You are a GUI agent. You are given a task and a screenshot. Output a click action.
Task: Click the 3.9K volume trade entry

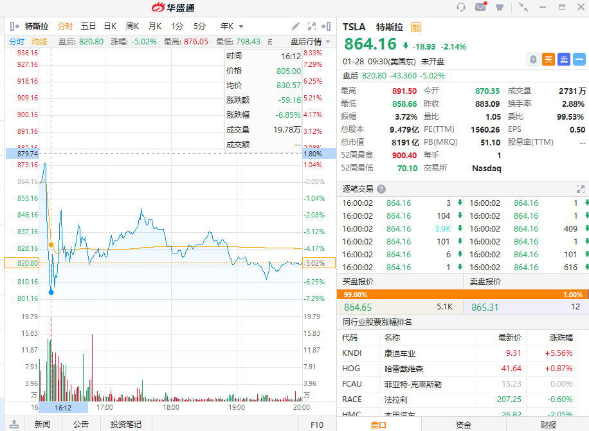[x=443, y=229]
